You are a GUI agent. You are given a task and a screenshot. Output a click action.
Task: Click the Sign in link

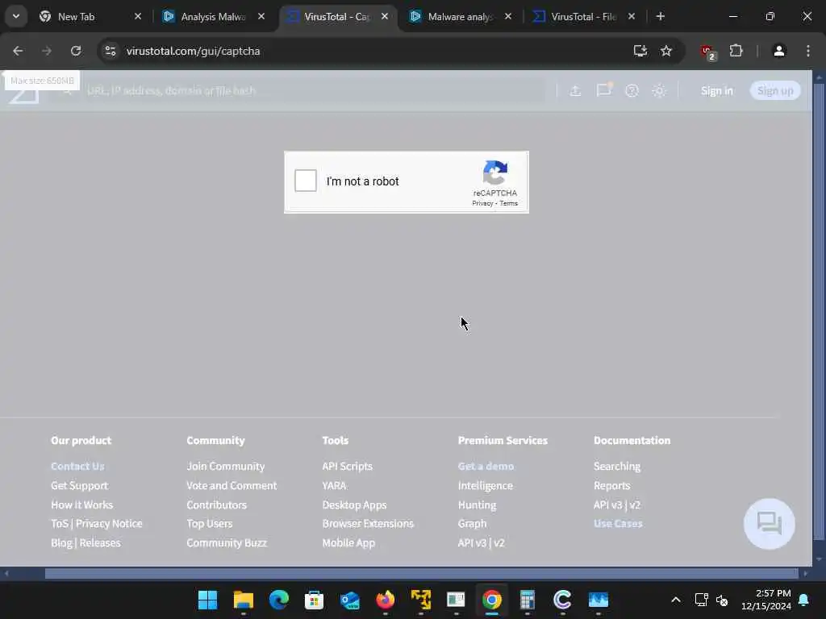point(717,90)
